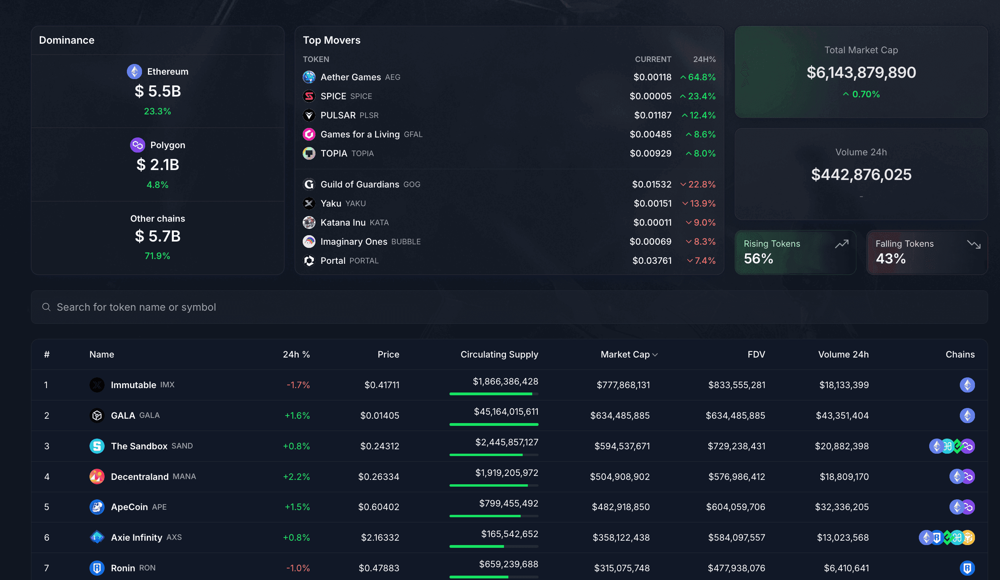Sort table by FDV header
This screenshot has height=580, width=1000.
[756, 354]
